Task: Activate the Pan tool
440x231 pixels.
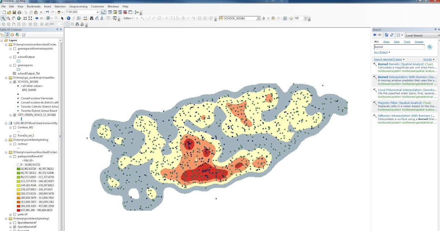Action: tap(13, 18)
